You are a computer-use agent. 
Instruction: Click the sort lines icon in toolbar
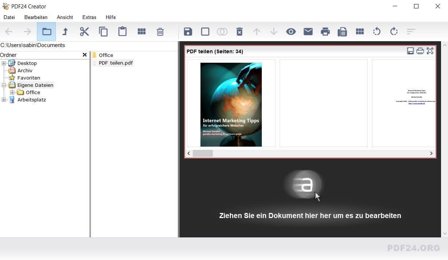click(x=411, y=32)
